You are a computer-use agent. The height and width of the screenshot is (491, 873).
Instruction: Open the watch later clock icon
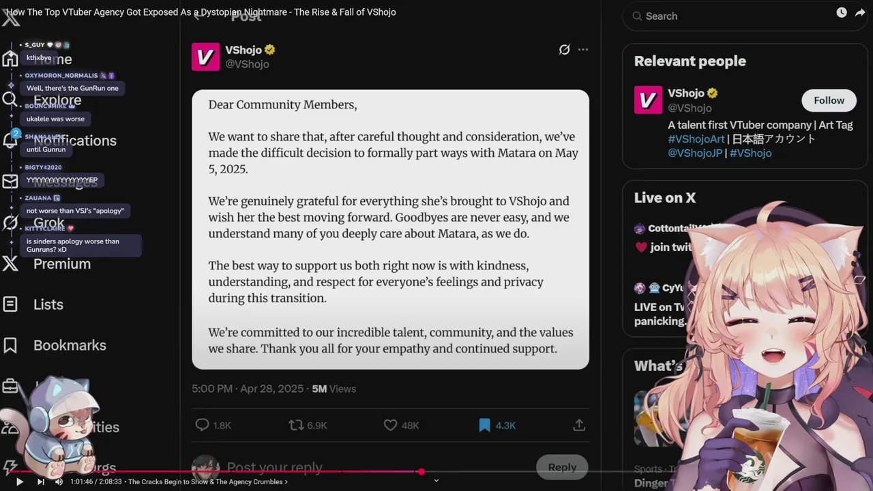click(842, 12)
